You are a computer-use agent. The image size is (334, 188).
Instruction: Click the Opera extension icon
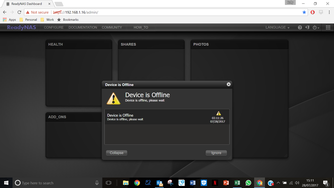coord(313,12)
